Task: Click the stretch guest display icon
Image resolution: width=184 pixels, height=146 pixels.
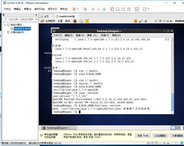Action: [x=145, y=9]
